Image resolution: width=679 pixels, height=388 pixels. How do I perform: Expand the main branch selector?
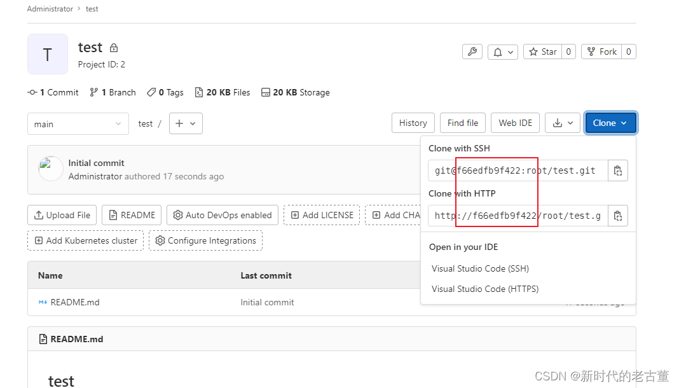(x=78, y=124)
